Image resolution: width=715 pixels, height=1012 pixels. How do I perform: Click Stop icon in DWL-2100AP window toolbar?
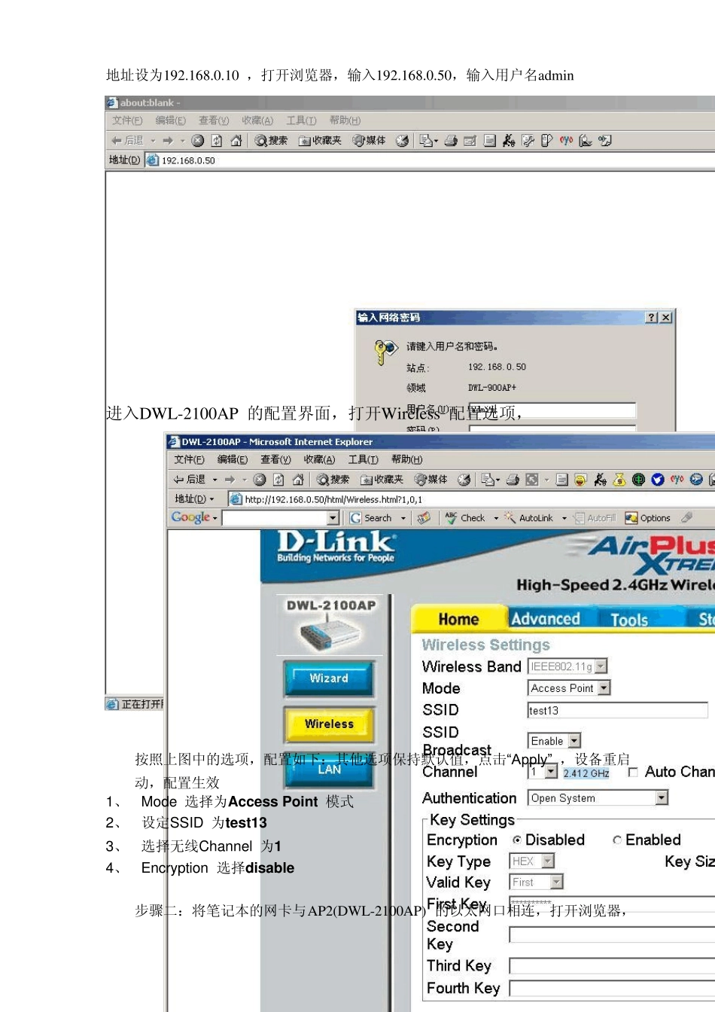[260, 479]
